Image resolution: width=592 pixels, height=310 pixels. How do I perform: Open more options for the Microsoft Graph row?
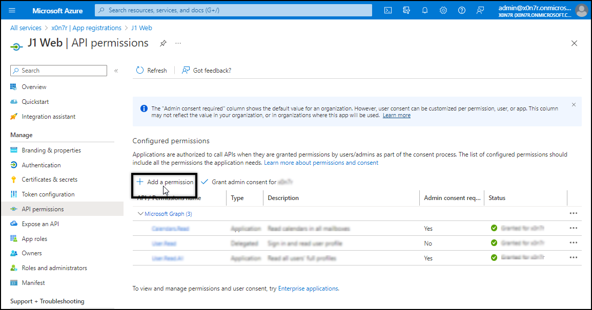coord(573,213)
